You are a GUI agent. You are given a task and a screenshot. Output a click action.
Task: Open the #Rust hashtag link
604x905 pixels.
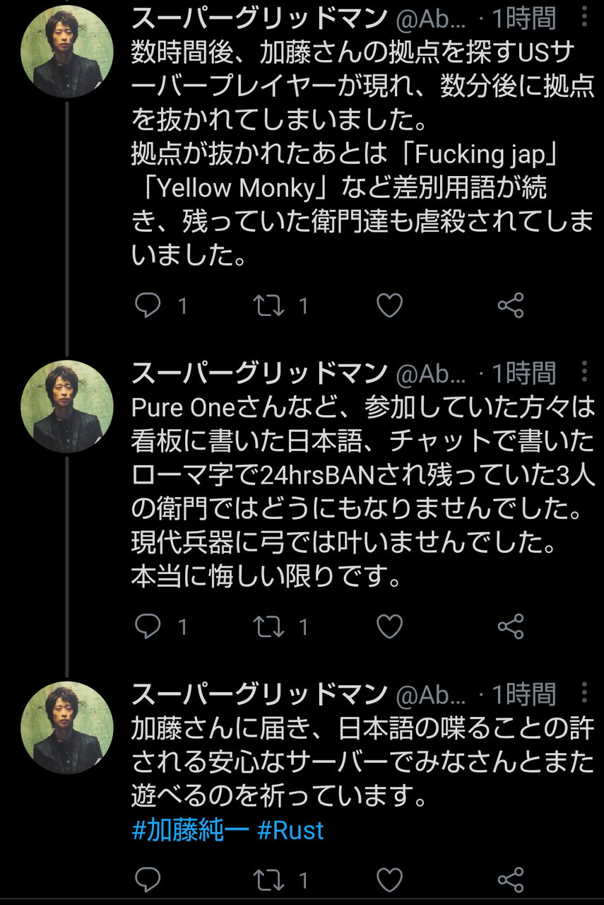(290, 829)
